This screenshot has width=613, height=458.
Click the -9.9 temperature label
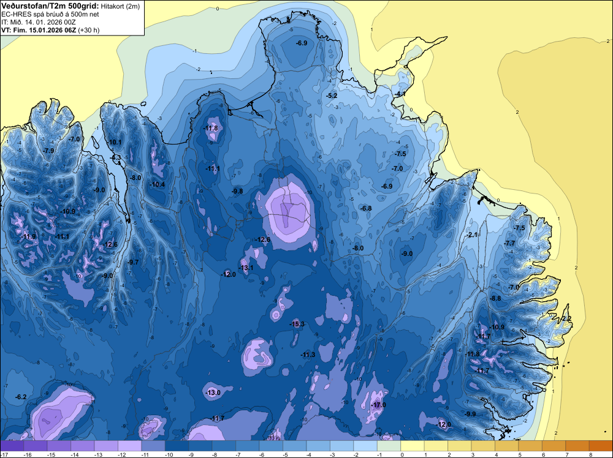471,414
